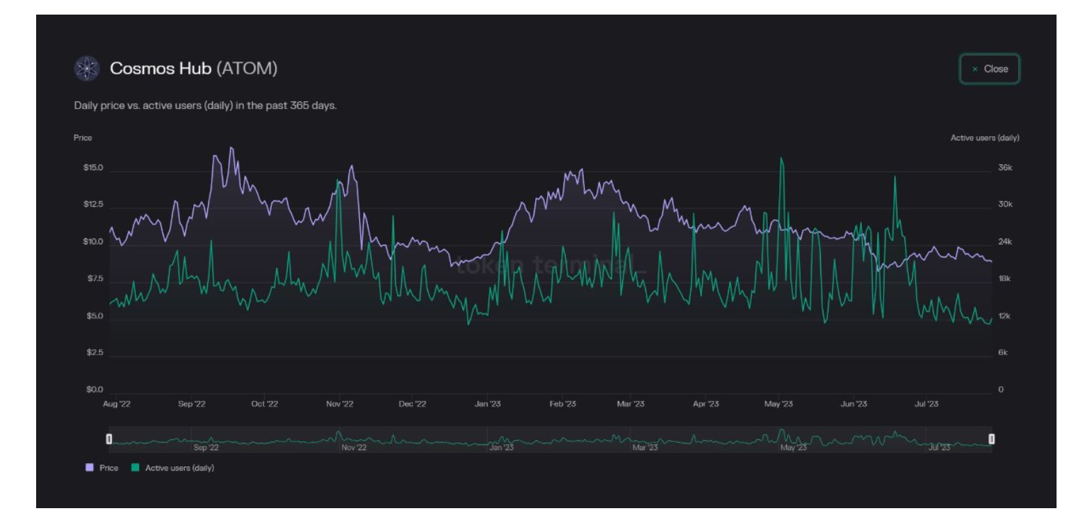Click the Jul '23 label on main chart axis
1076x520 pixels.
pos(927,404)
